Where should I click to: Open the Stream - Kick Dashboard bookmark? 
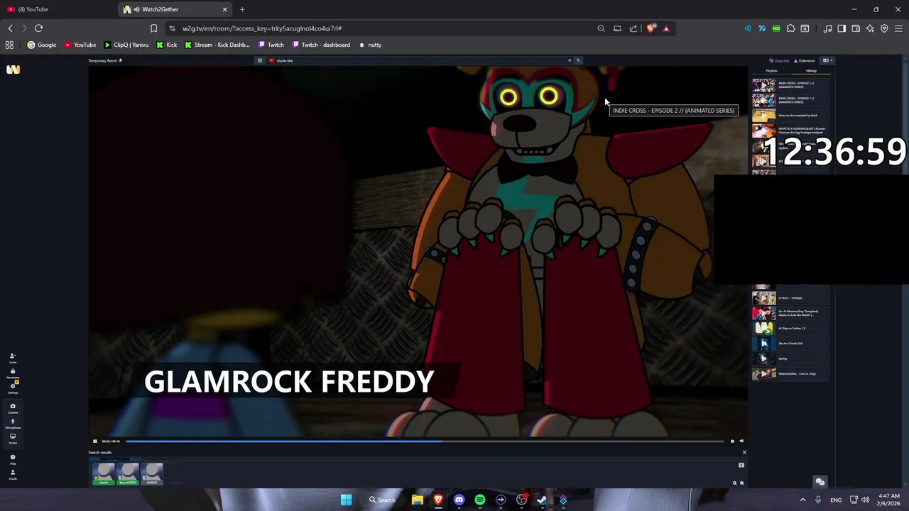(217, 45)
